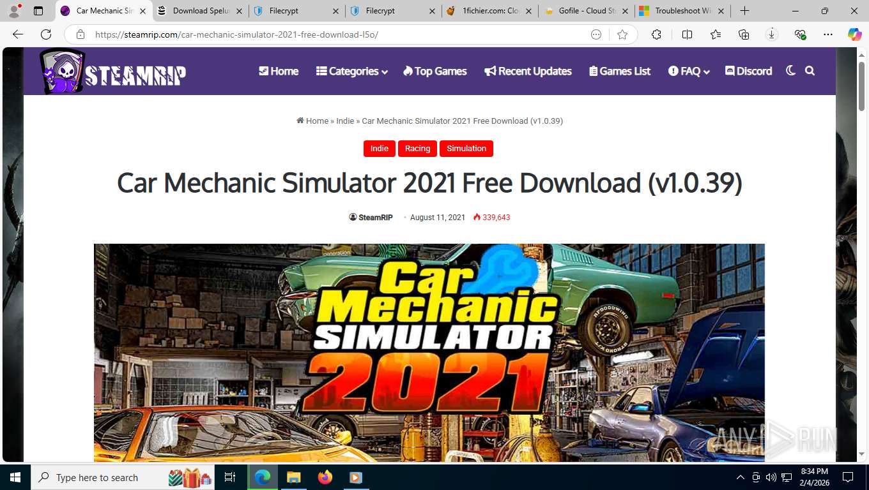869x490 pixels.
Task: Launch Firefox from the taskbar
Action: tap(325, 477)
